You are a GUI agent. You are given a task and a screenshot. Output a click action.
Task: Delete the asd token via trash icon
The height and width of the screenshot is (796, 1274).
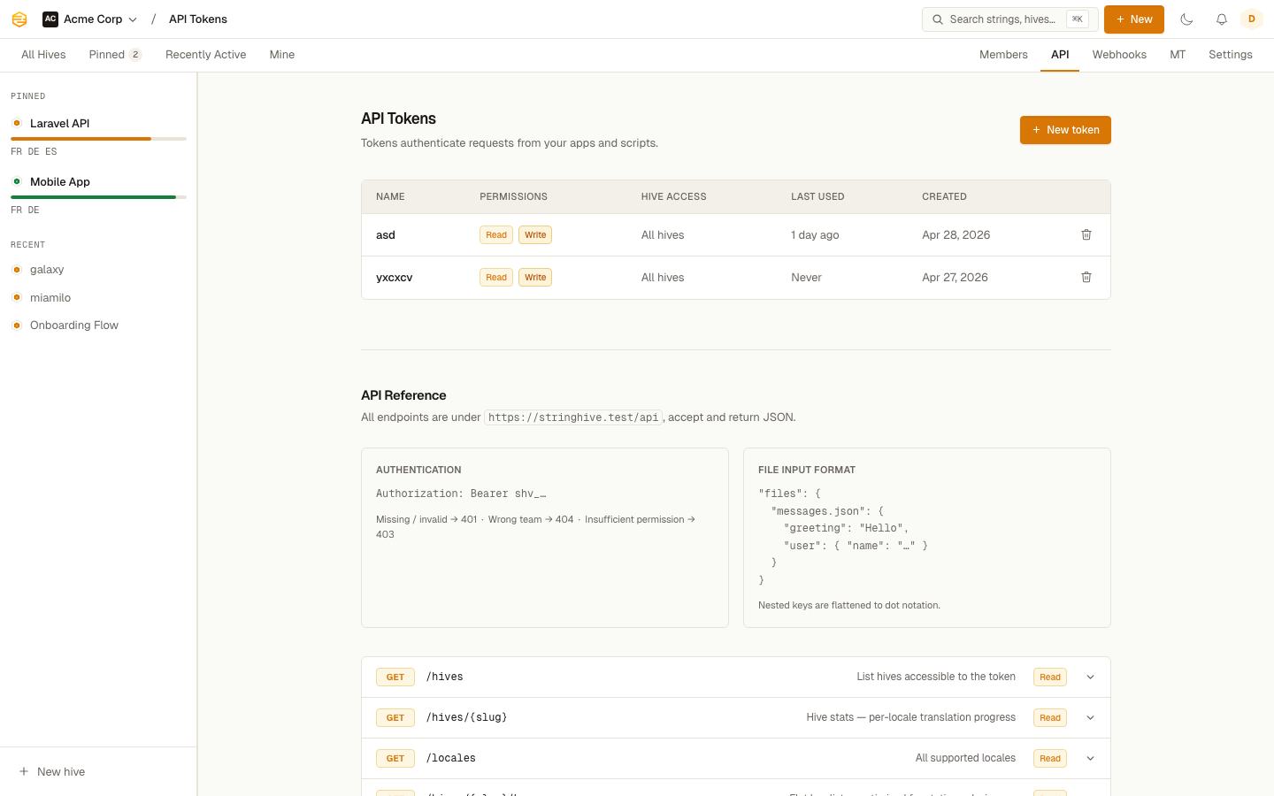(x=1086, y=235)
